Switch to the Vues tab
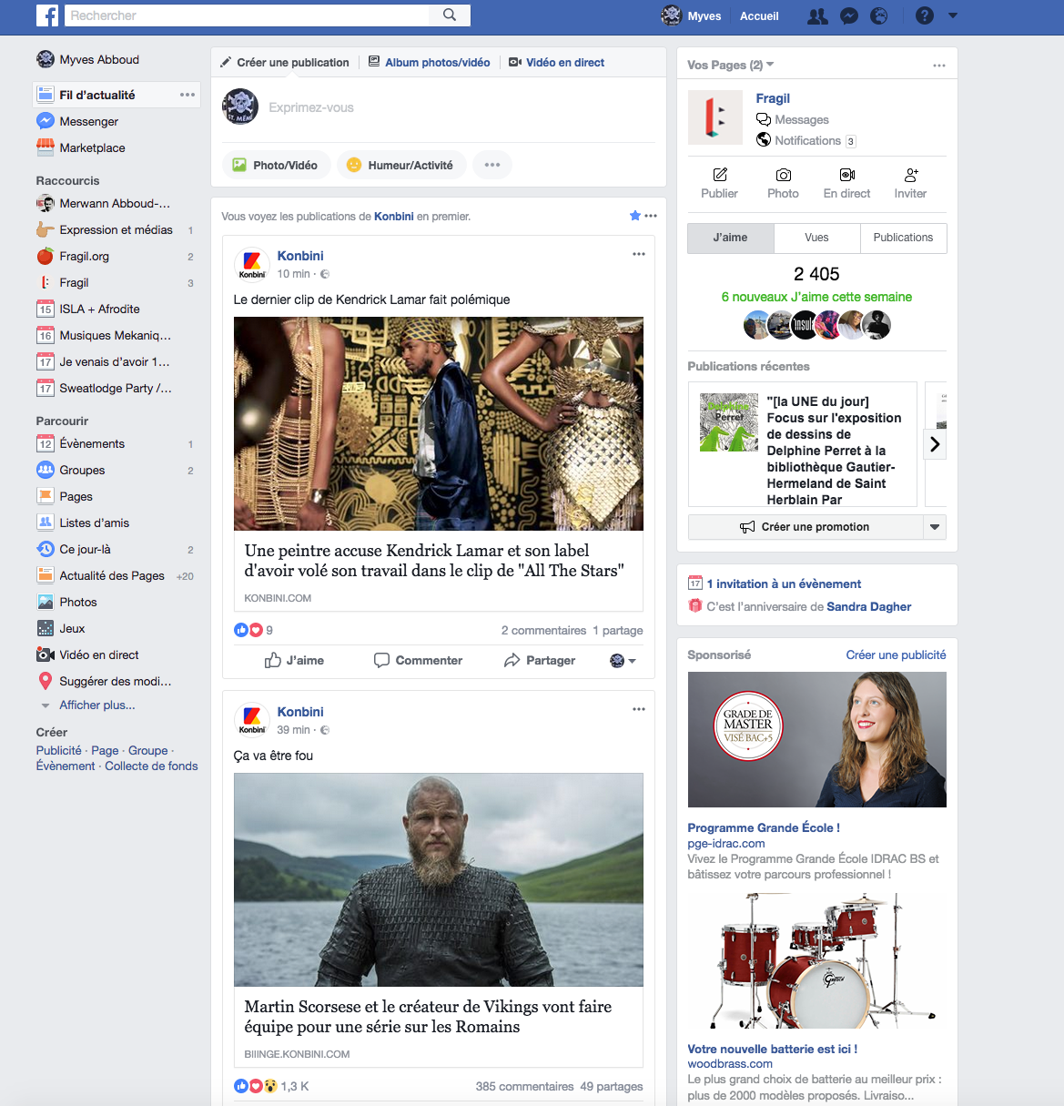The width and height of the screenshot is (1064, 1106). click(x=817, y=238)
